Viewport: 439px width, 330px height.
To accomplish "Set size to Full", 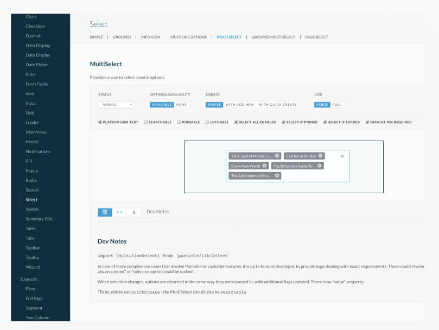I will click(x=337, y=105).
